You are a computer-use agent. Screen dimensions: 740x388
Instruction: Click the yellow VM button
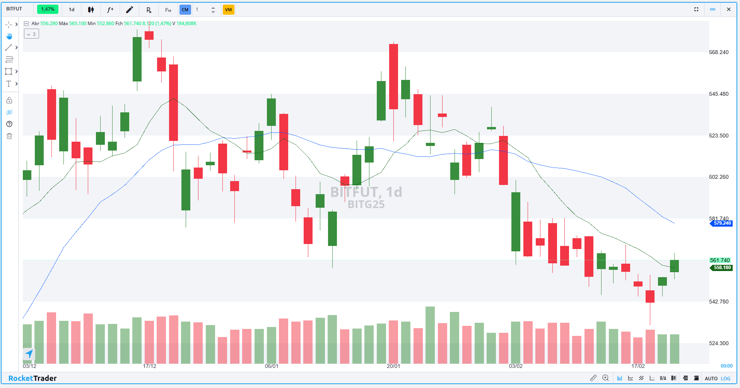pyautogui.click(x=228, y=10)
